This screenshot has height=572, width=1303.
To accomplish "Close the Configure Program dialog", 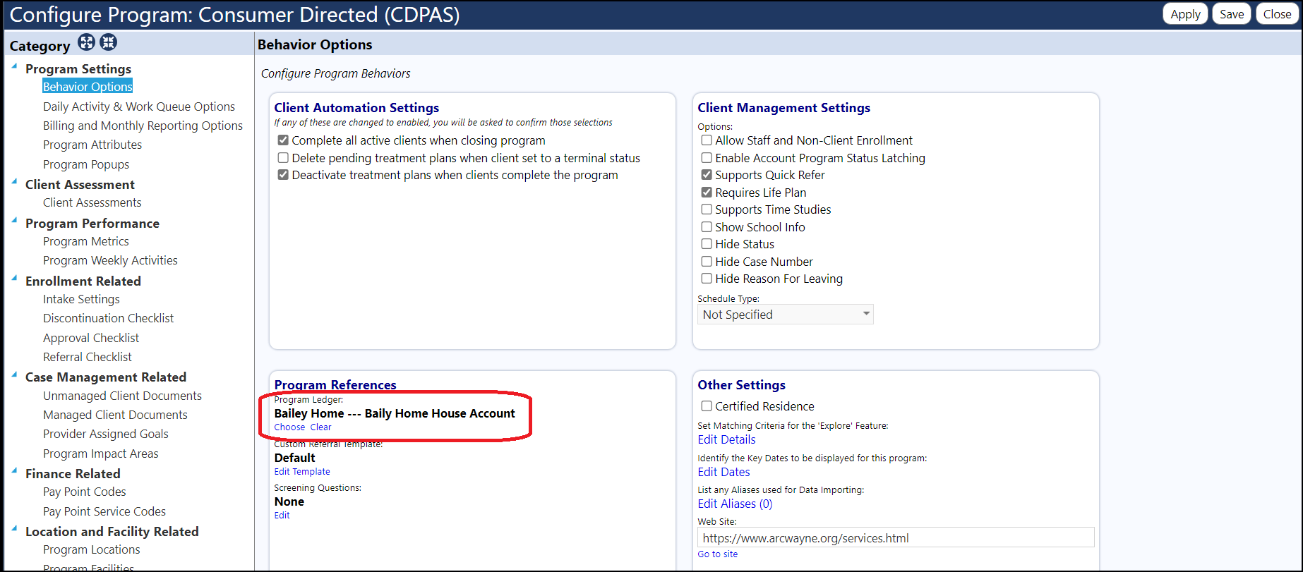I will tap(1277, 14).
